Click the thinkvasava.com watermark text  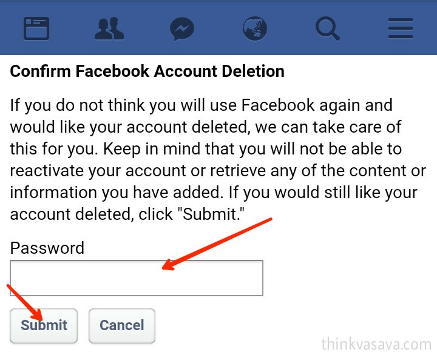point(376,343)
